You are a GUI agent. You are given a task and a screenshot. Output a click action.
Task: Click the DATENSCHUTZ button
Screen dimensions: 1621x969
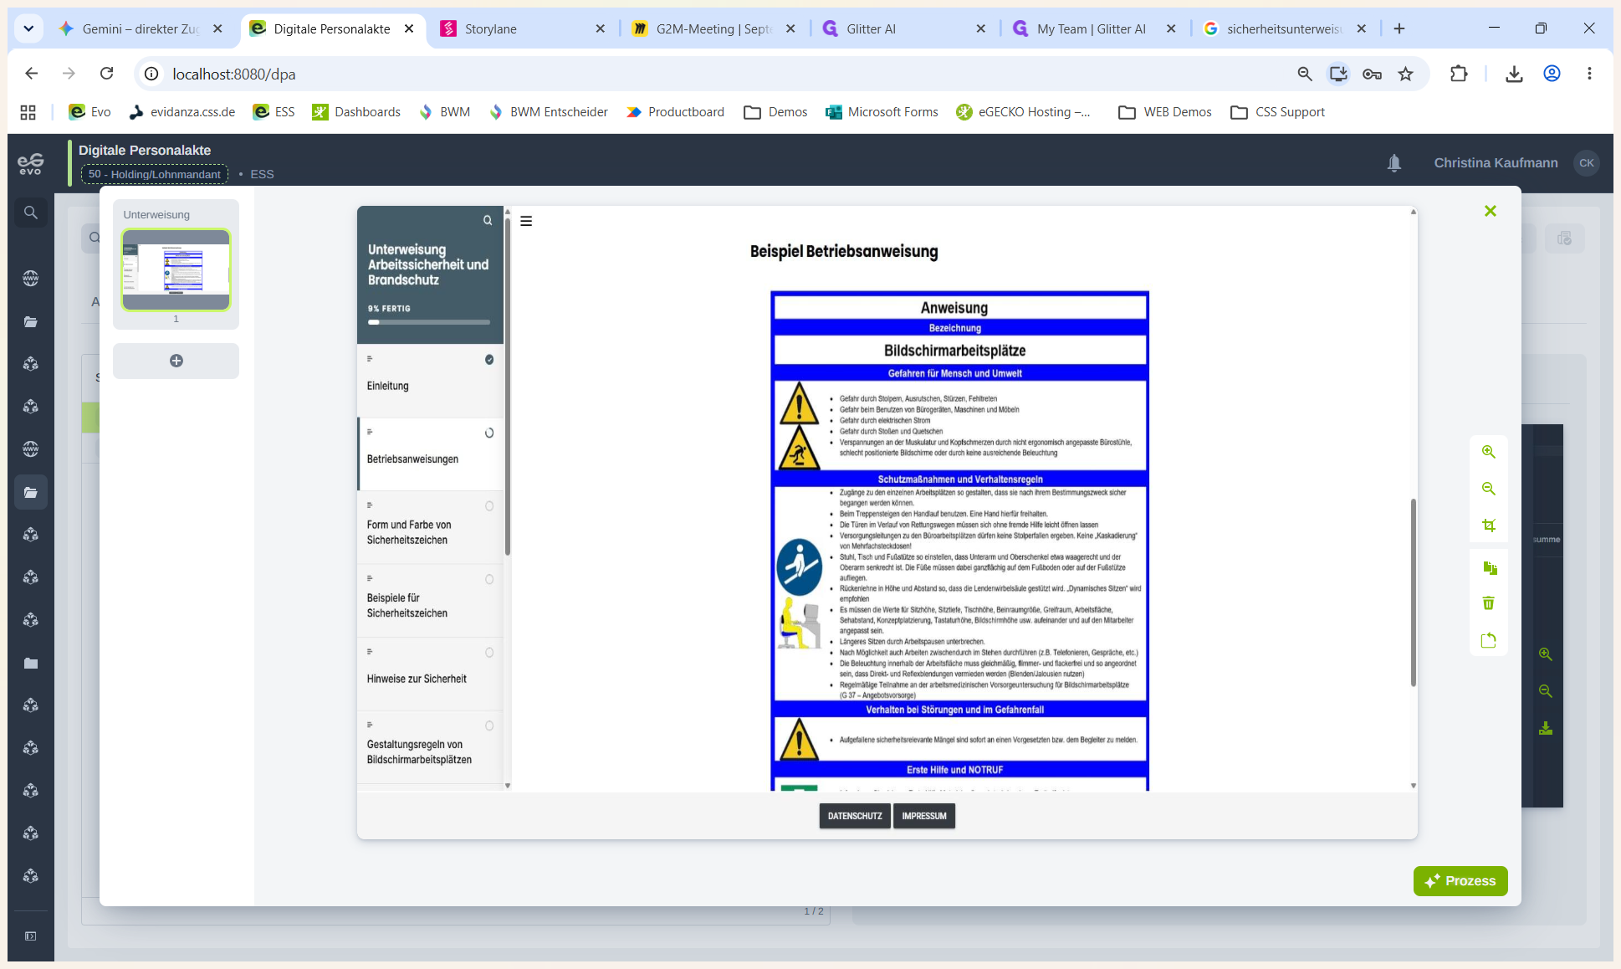point(855,816)
